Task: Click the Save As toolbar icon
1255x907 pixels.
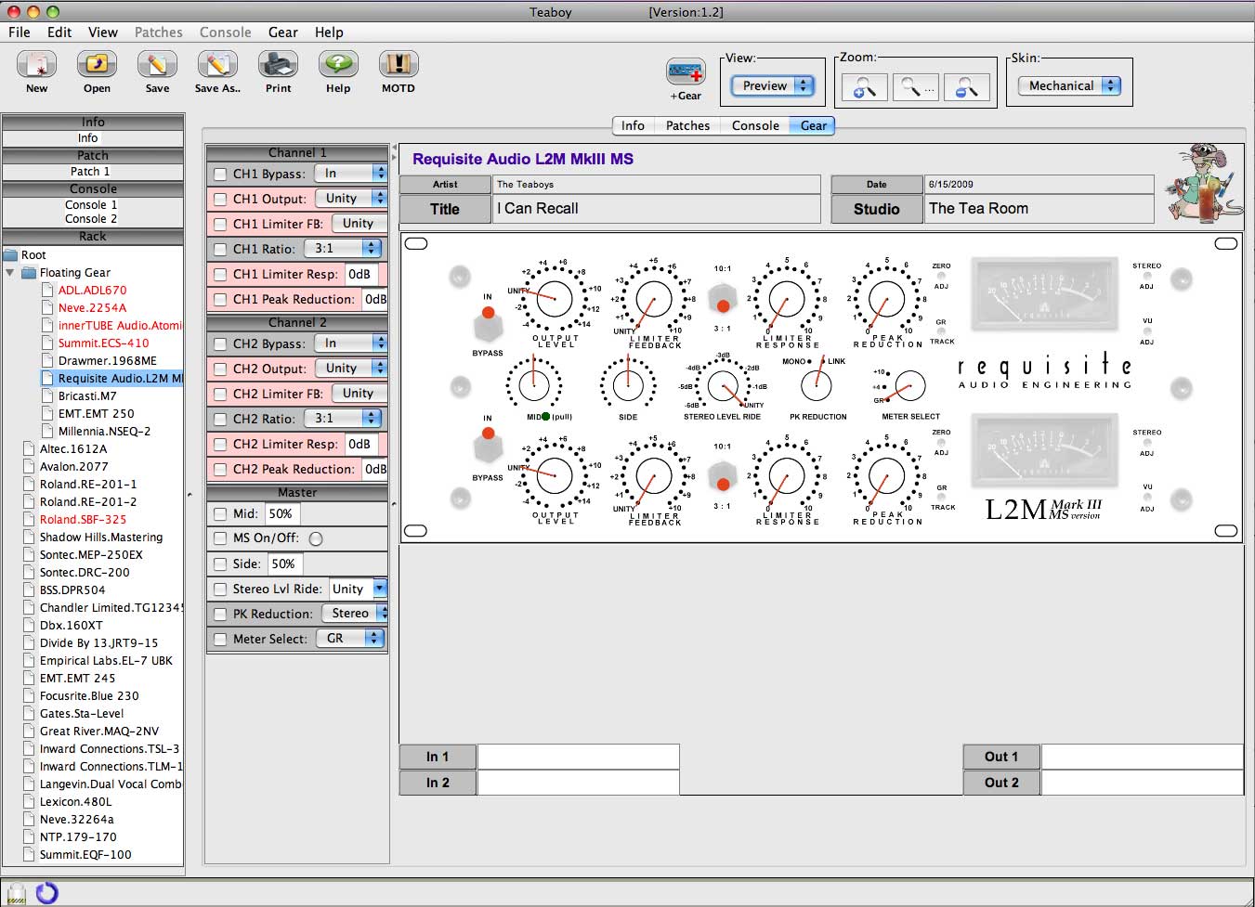Action: point(217,65)
